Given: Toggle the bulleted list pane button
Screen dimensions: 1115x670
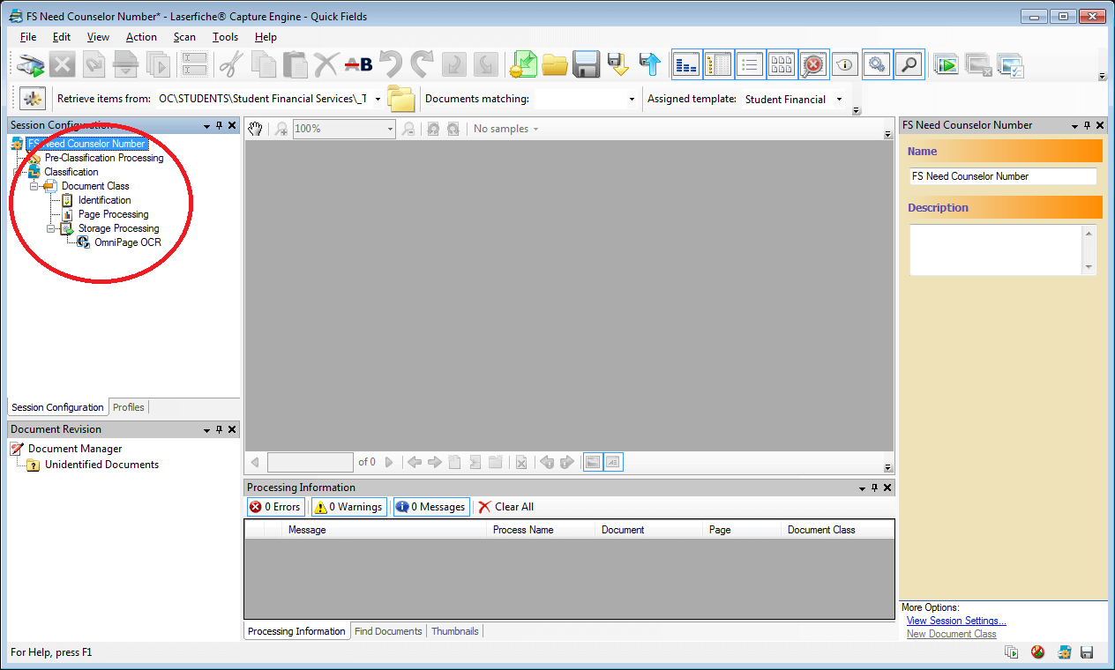Looking at the screenshot, I should (x=750, y=64).
